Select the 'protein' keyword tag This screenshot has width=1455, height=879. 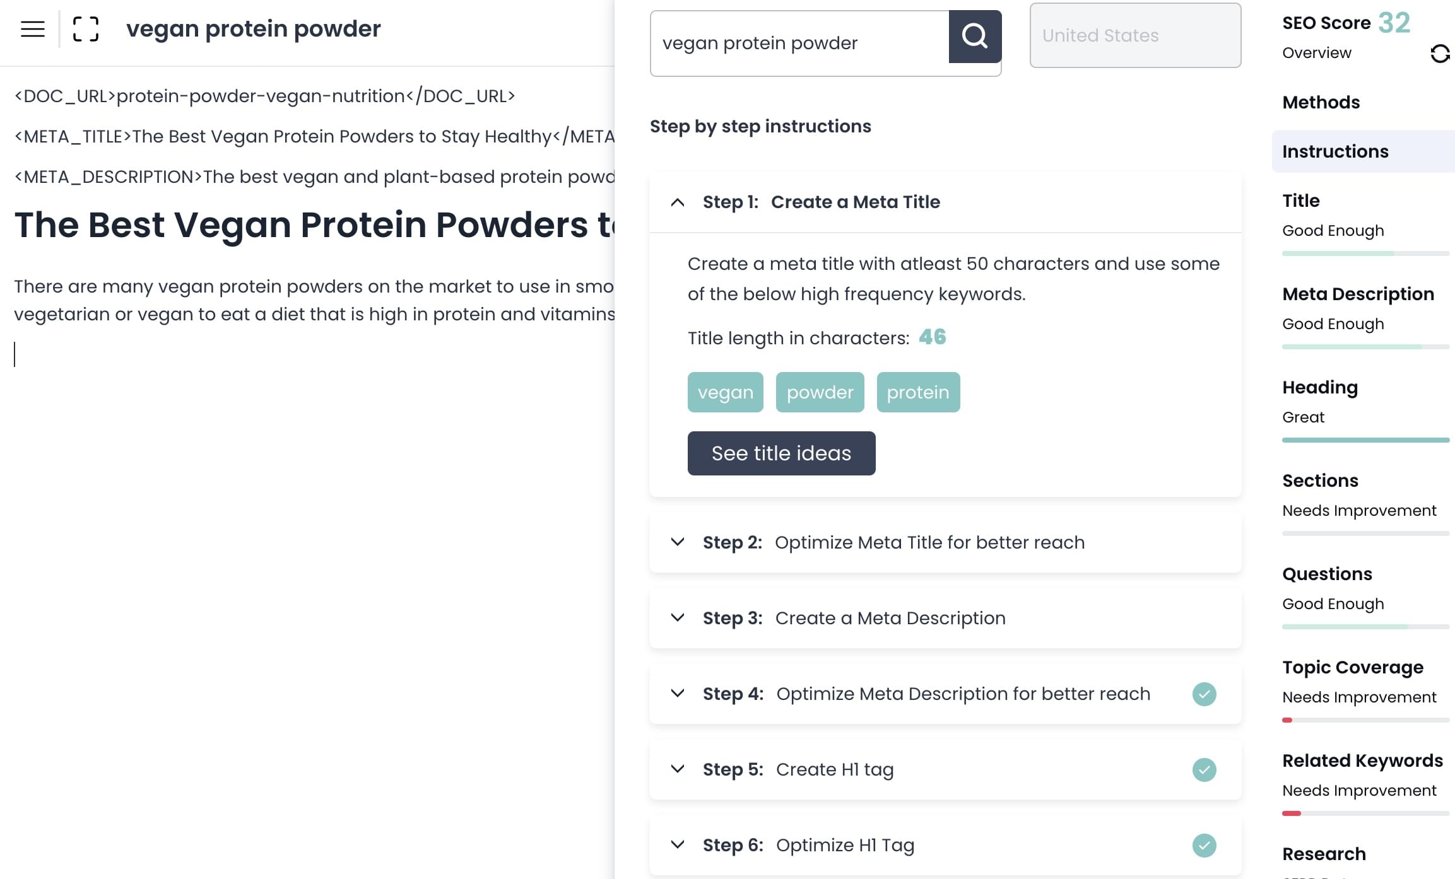[x=918, y=392]
